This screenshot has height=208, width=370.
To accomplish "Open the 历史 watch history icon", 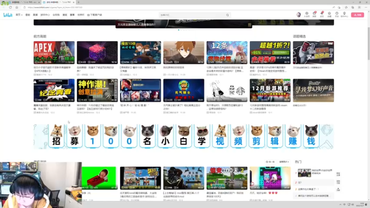I will (x=337, y=15).
